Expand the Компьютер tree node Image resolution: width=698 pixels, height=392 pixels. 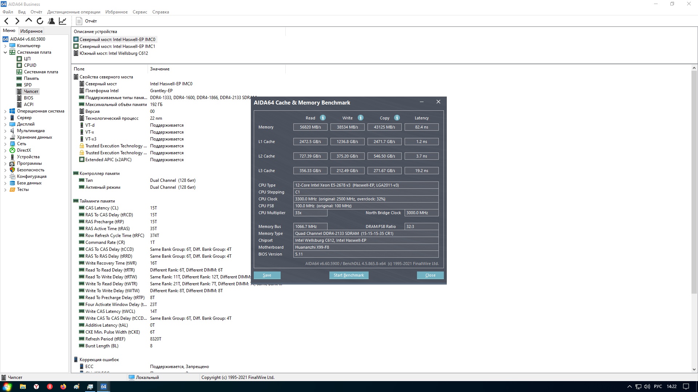coord(5,46)
